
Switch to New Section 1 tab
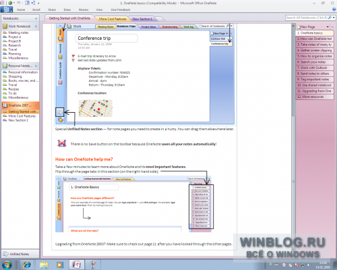[142, 19]
